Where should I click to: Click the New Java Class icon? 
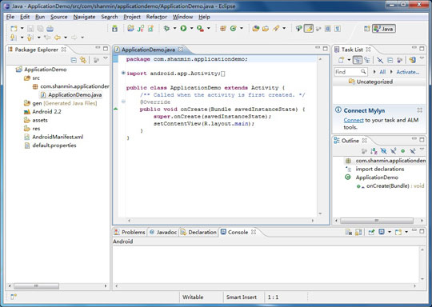pos(233,28)
